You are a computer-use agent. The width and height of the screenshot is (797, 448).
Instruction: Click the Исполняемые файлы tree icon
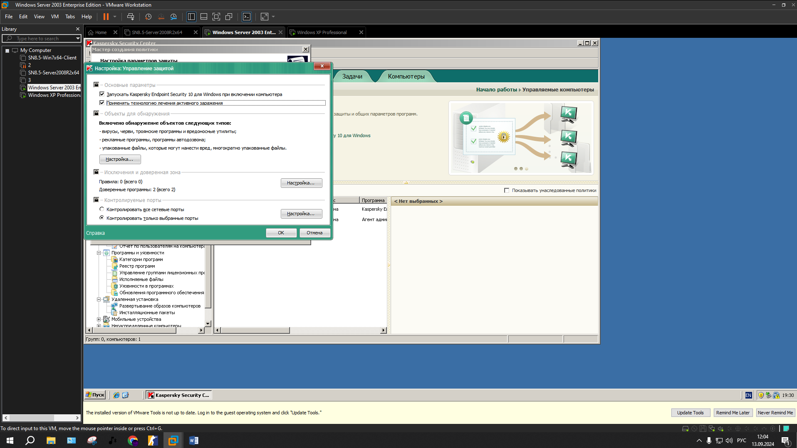click(115, 279)
